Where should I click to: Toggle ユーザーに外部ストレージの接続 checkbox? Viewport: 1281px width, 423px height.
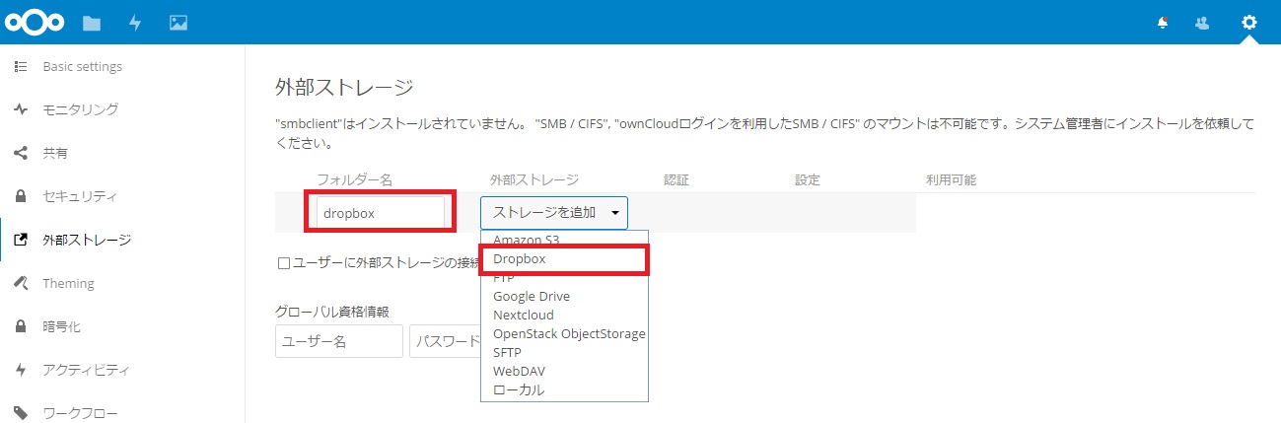pos(284,263)
